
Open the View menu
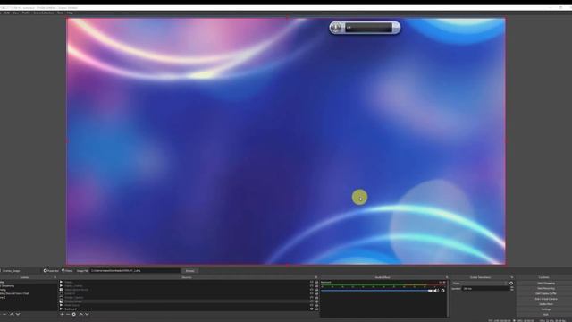[x=16, y=13]
